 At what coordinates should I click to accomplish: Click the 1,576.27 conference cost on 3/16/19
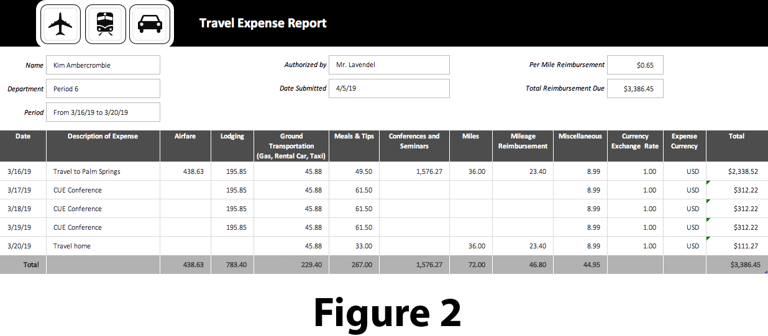click(x=414, y=171)
